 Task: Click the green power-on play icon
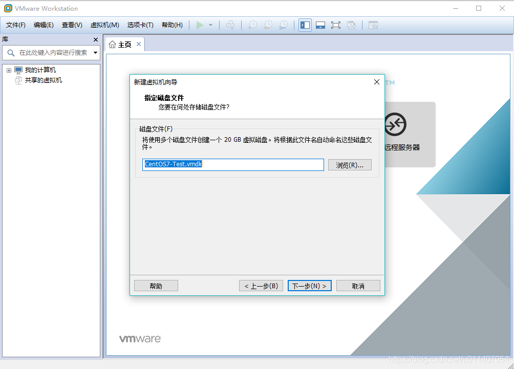[200, 25]
